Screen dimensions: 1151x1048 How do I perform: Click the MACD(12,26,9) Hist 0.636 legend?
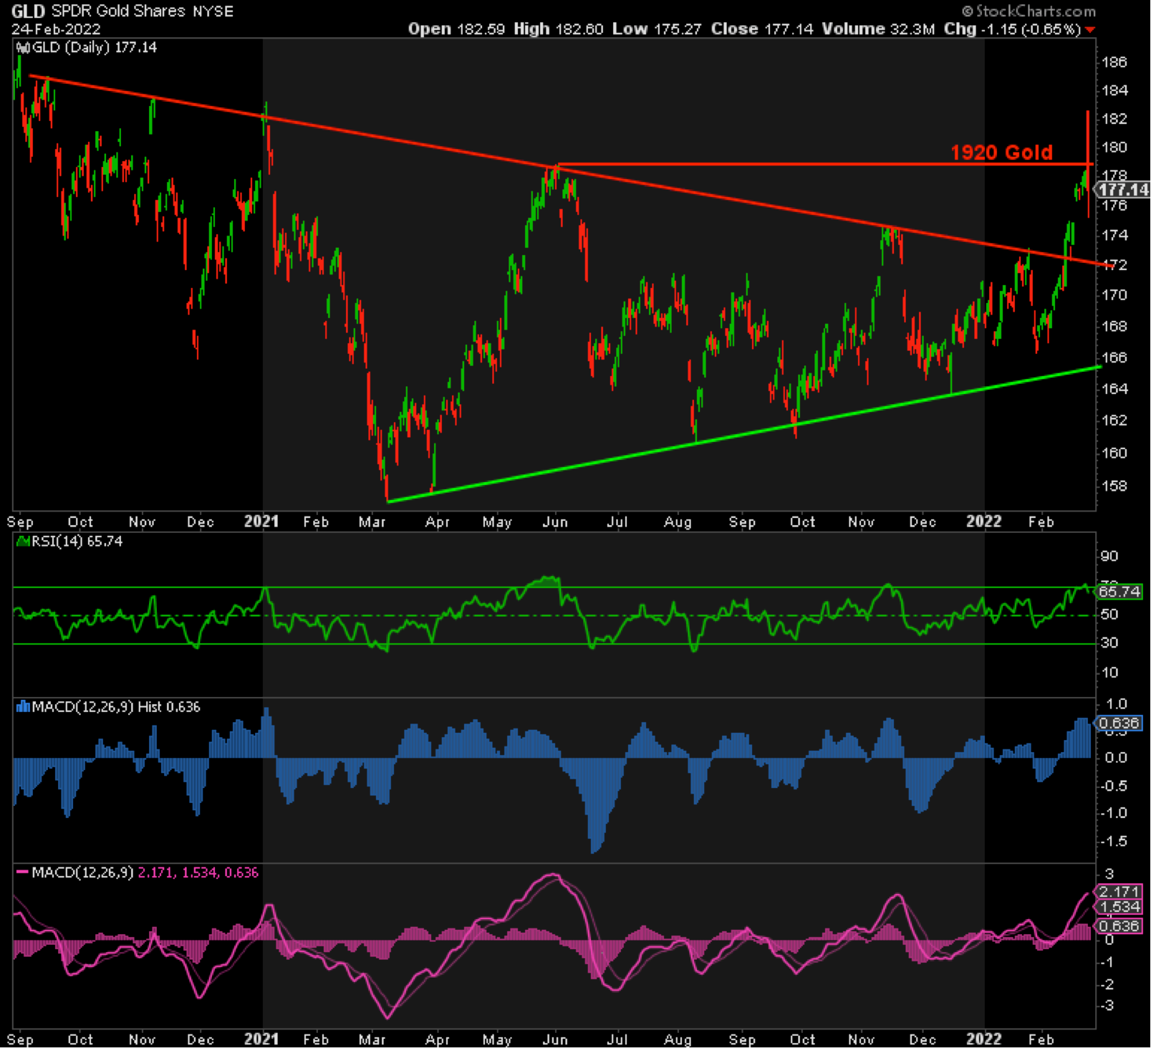point(116,707)
